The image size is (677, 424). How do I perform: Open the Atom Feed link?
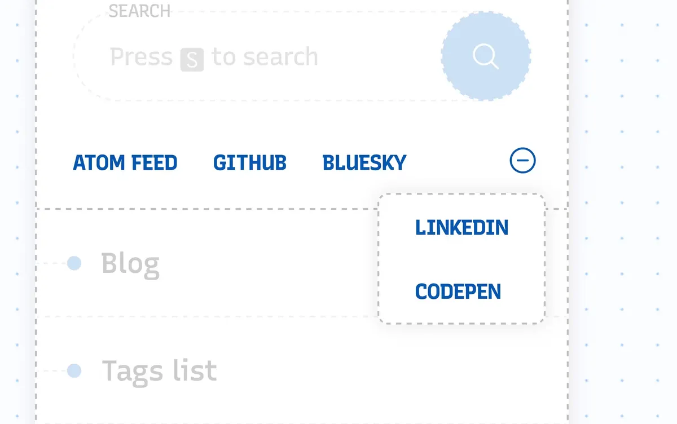pos(125,163)
